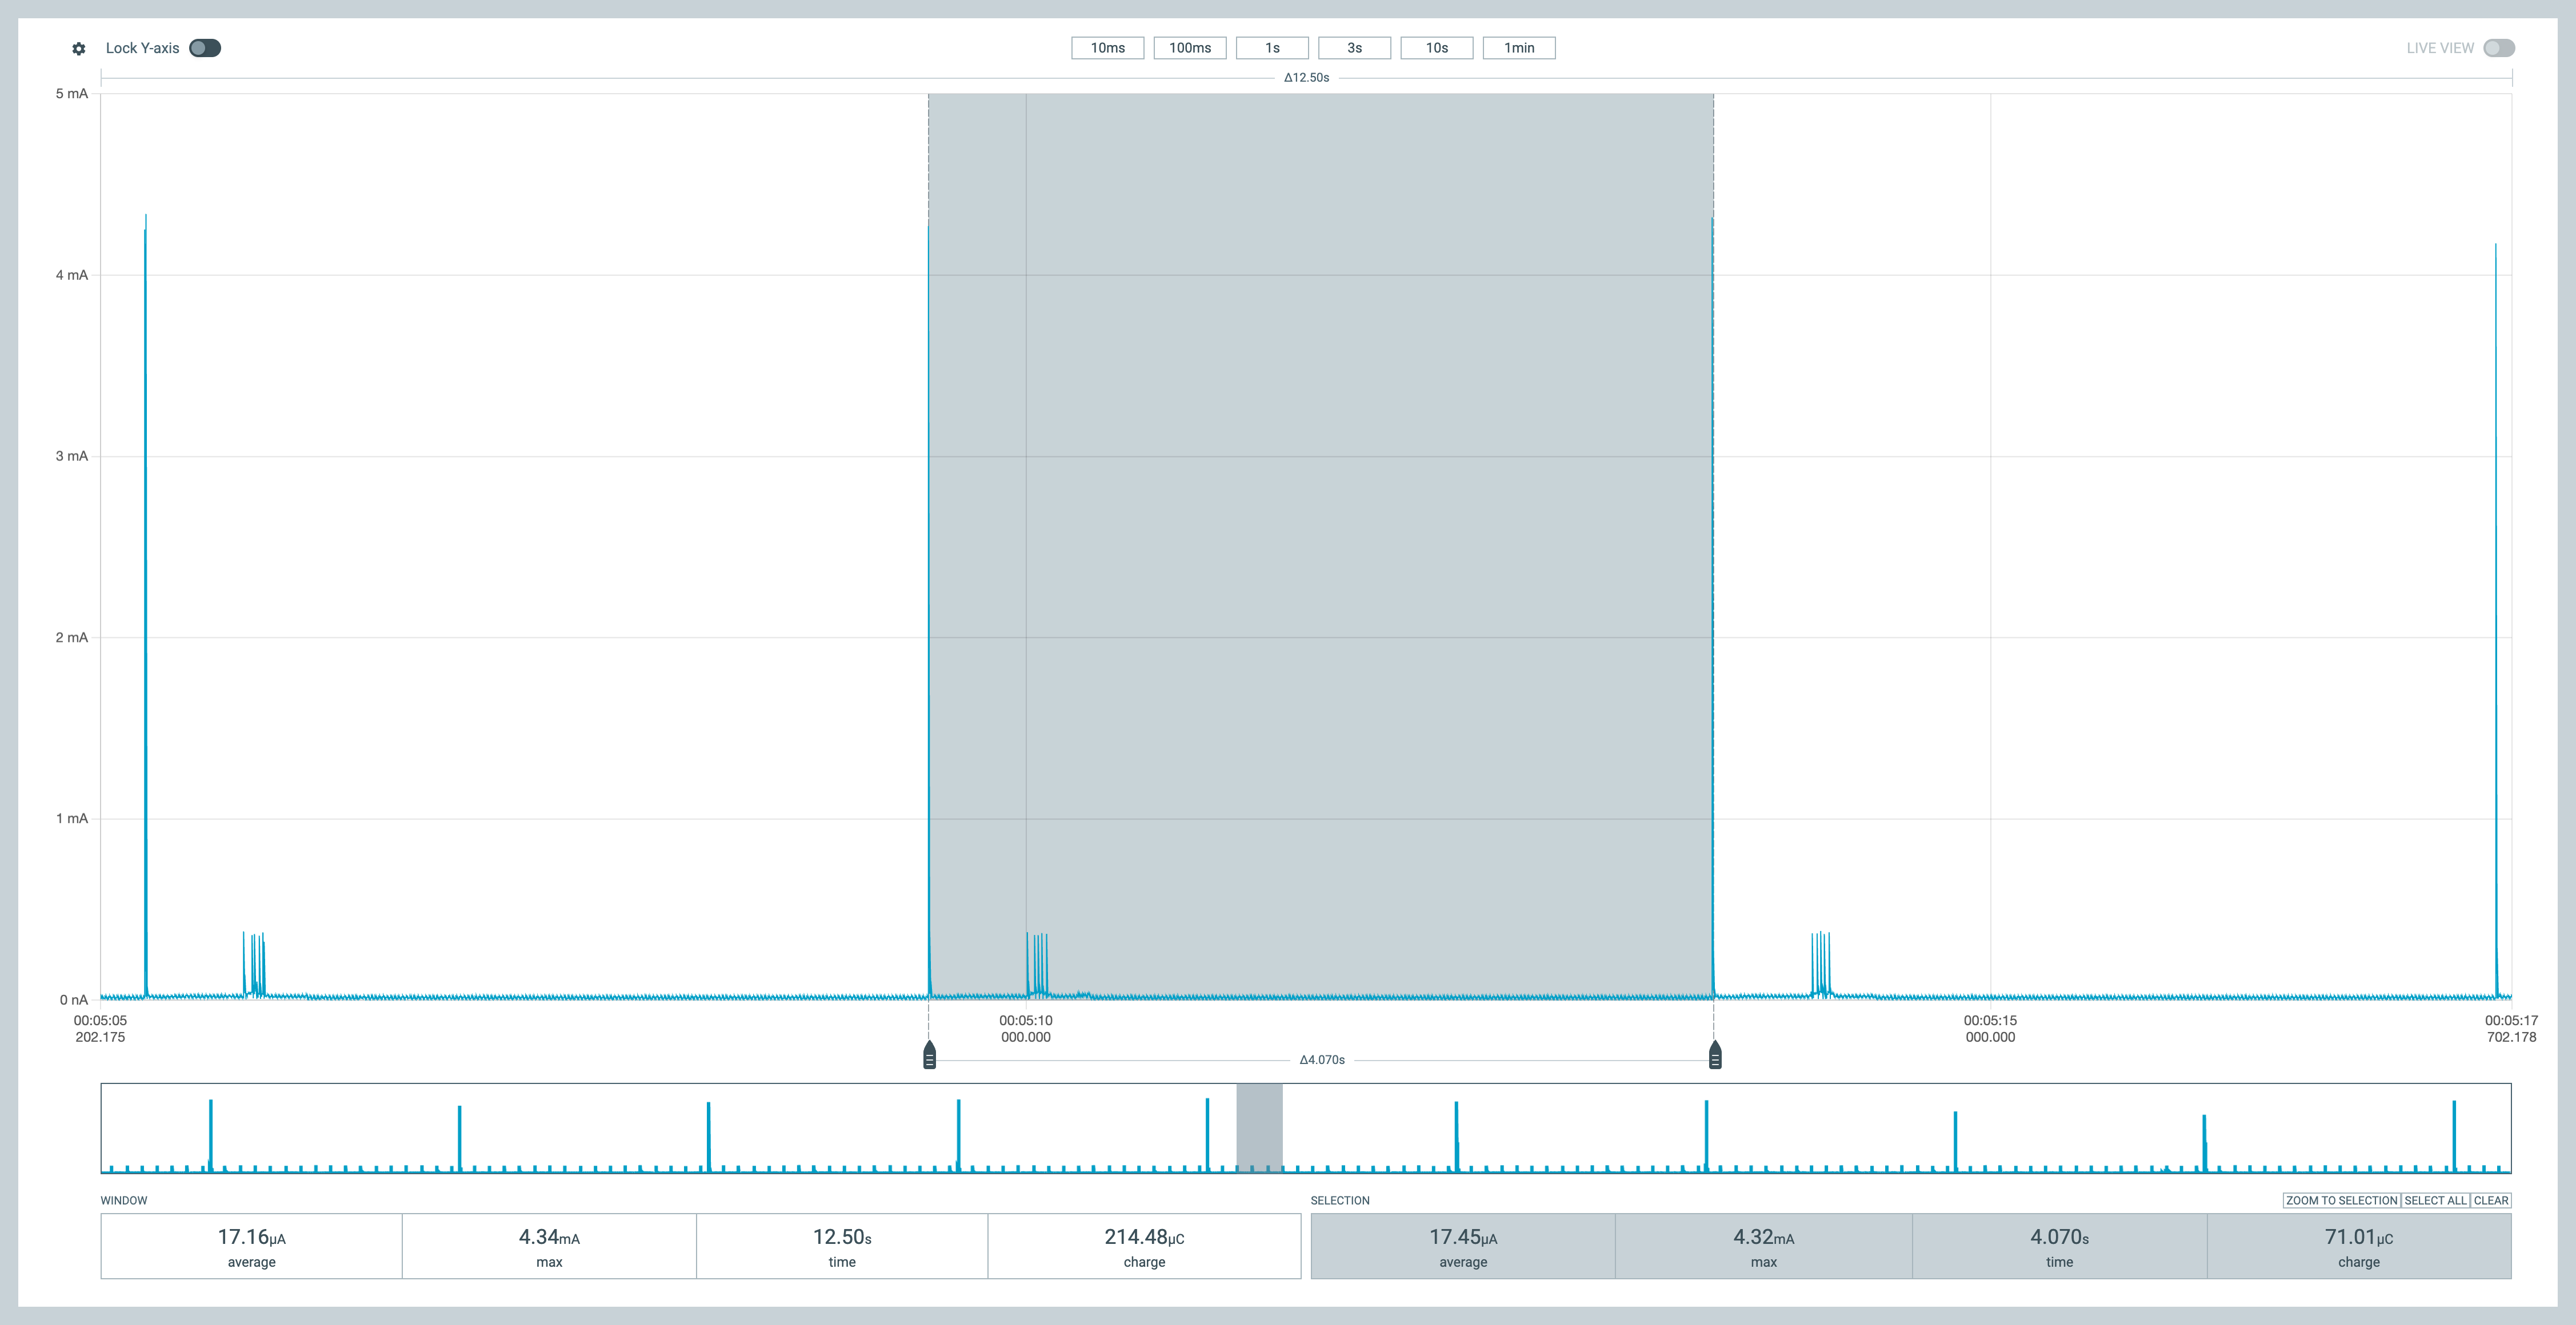Click the 12.50s window time stat
Screen dimensions: 2576x1325
coord(842,1244)
